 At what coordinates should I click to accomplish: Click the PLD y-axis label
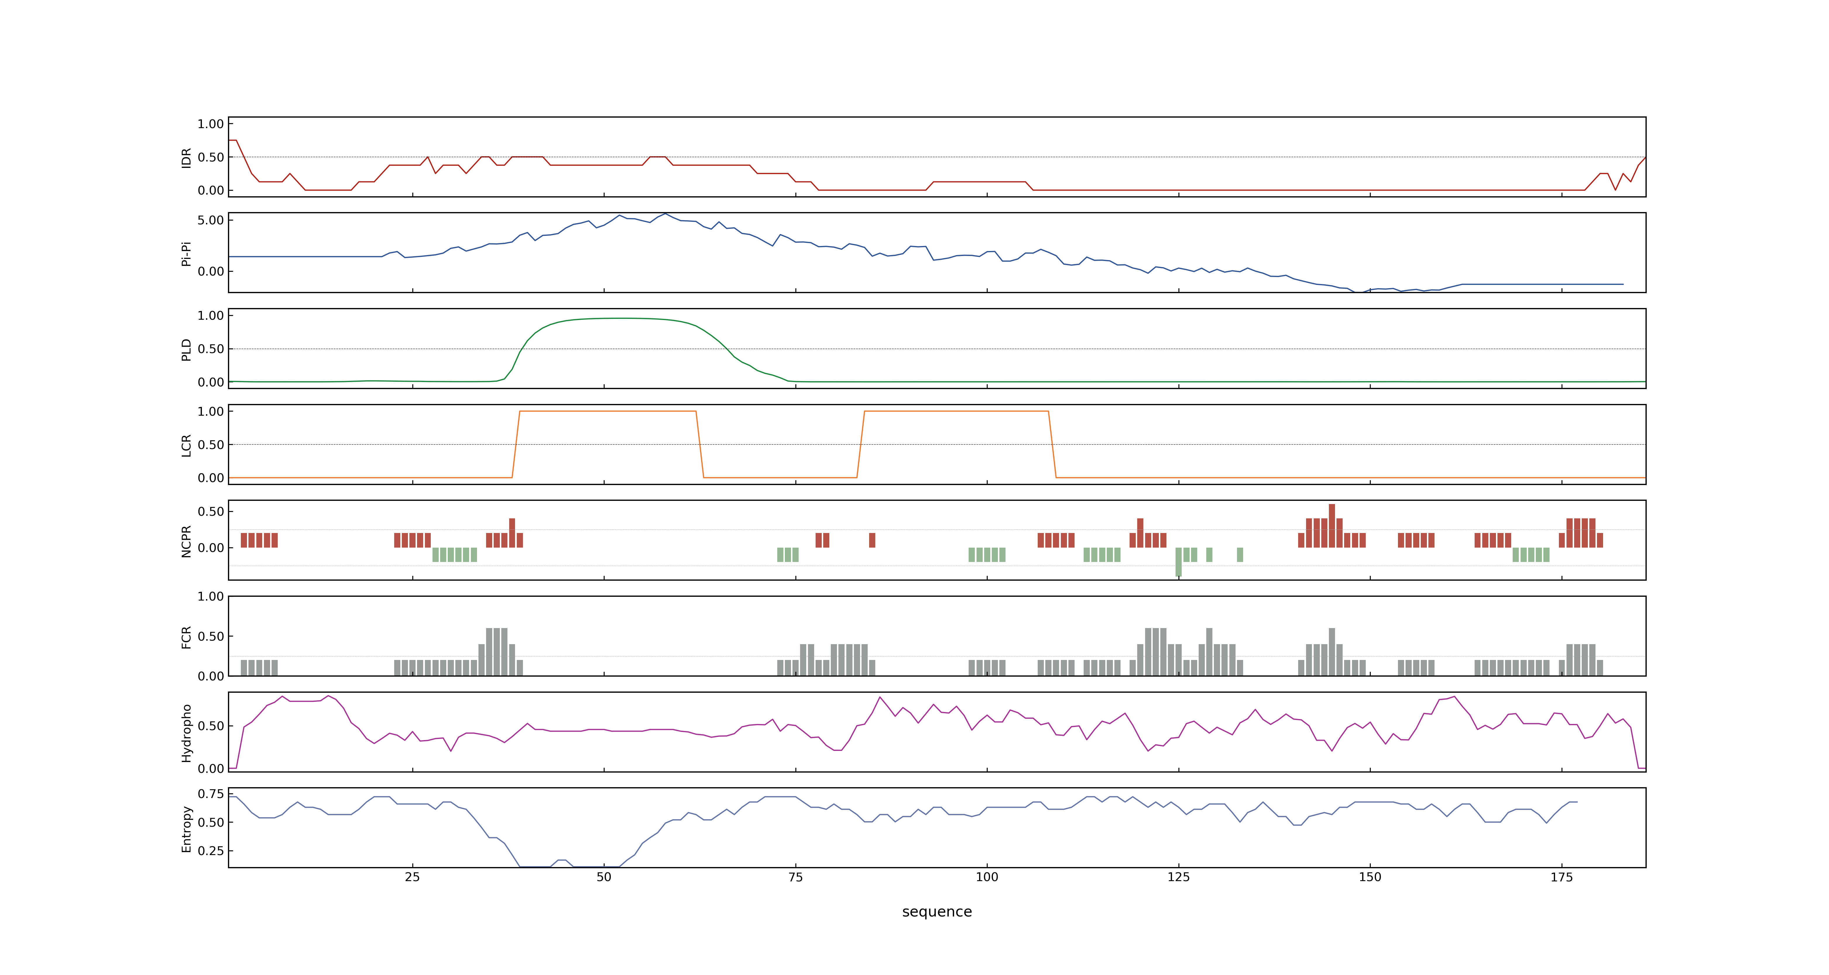coord(186,349)
